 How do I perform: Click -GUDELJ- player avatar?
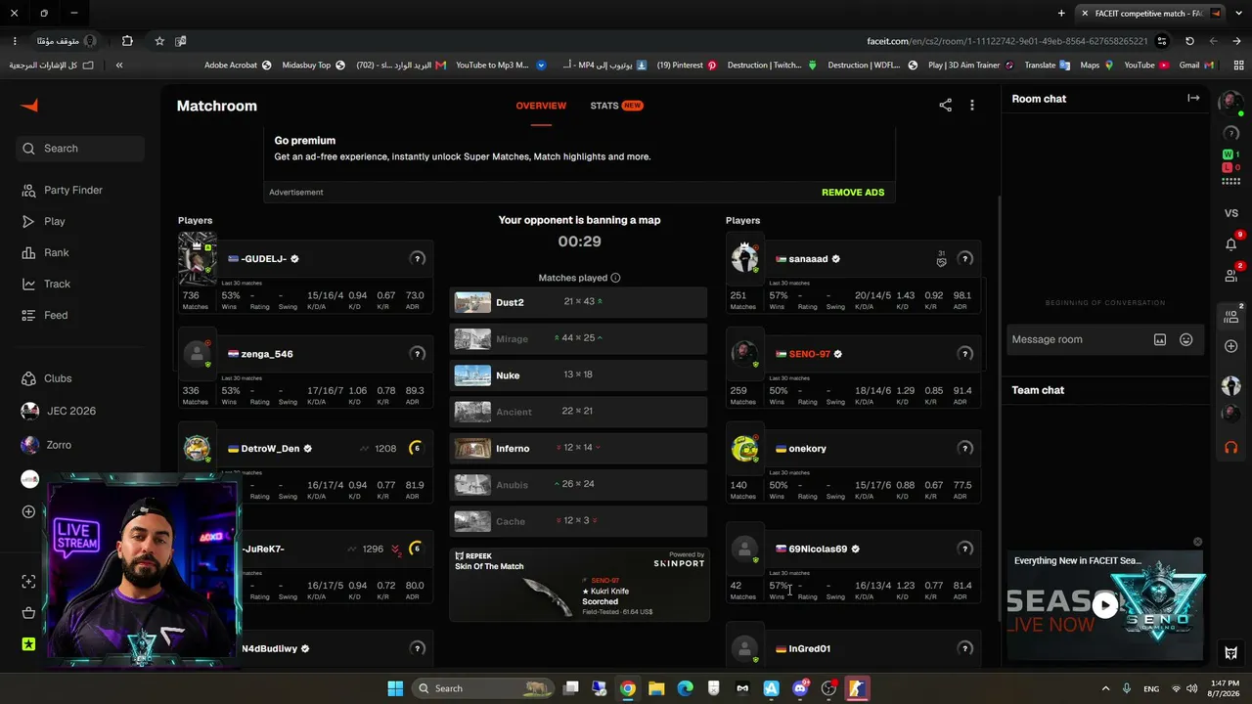click(x=198, y=258)
